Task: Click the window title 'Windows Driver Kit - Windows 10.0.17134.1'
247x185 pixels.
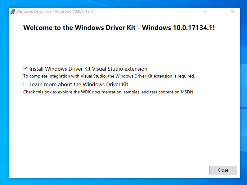Action: tap(56, 12)
